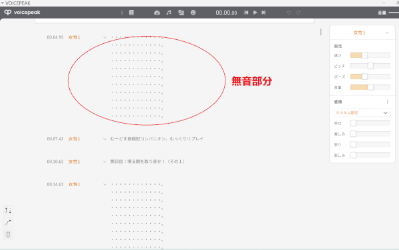
Task: Click the narrator person icon
Action: (181, 13)
